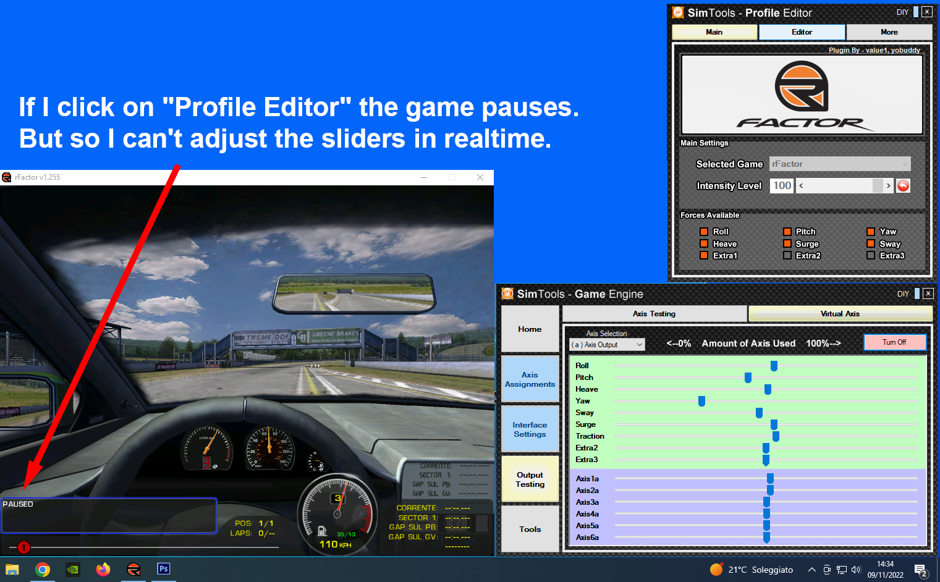Go to Home in Game Engine

[x=530, y=329]
